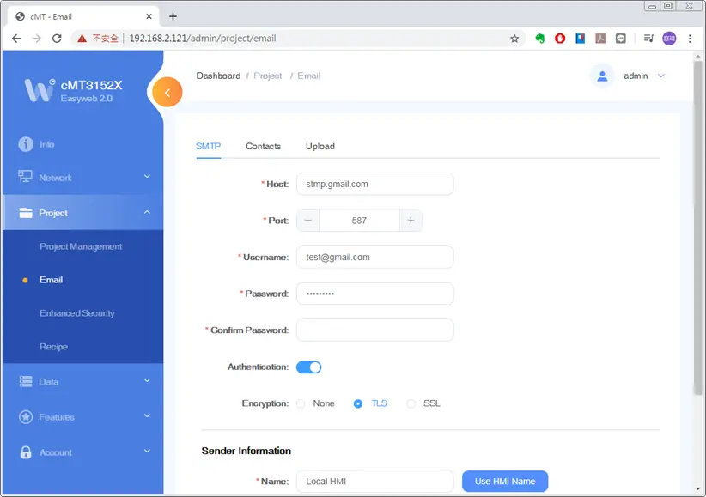
Task: Switch to the Upload tab
Action: pyautogui.click(x=320, y=146)
